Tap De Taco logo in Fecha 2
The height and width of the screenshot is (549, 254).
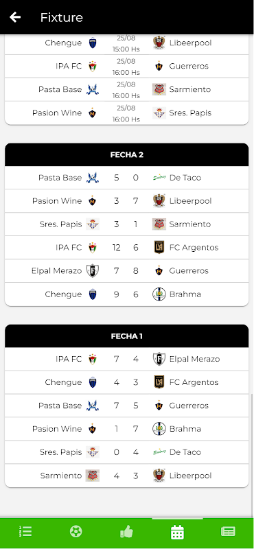(159, 178)
